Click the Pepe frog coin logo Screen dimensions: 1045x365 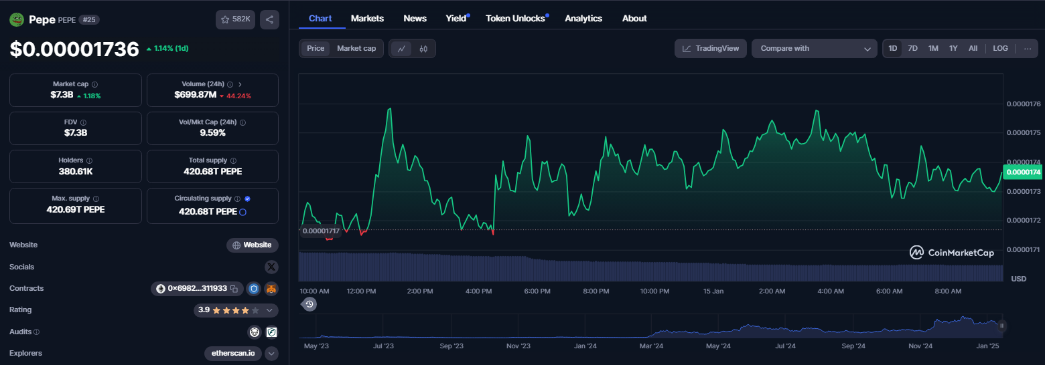(x=17, y=19)
